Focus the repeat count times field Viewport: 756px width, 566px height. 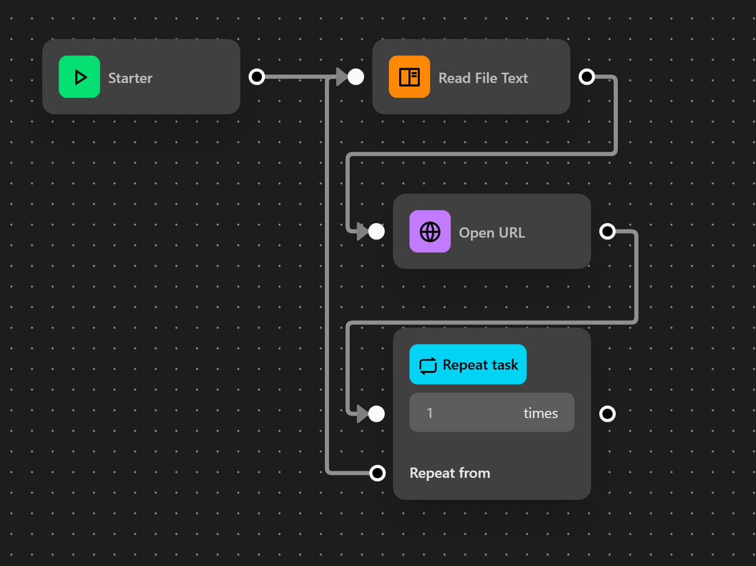[491, 412]
